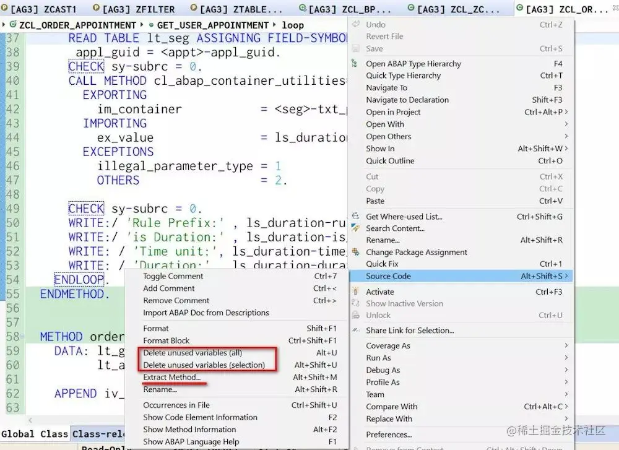Viewport: 619px width, 450px height.
Task: Collapse METHOD fold marker at line 58
Action: coord(22,337)
